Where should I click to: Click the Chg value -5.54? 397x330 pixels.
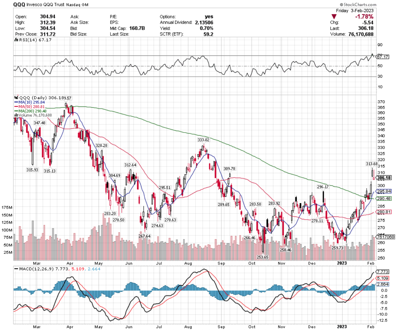pyautogui.click(x=368, y=22)
